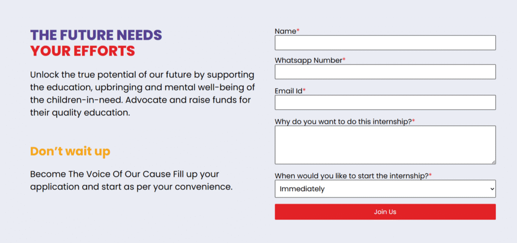Click the 'Become The Voice Of Our Cause' text
This screenshot has width=517, height=243.
point(131,180)
